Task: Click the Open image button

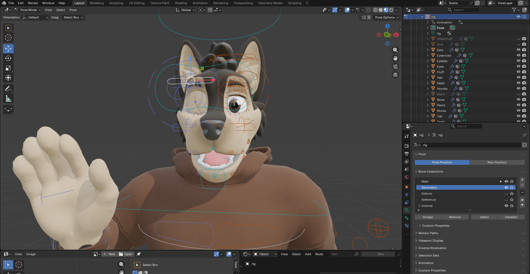Action: pyautogui.click(x=126, y=254)
